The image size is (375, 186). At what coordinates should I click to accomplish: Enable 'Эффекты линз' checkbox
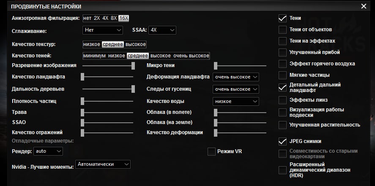282,100
